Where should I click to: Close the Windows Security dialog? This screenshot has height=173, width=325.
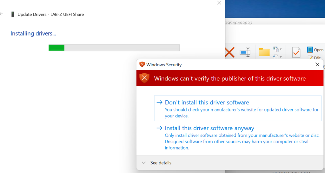click(317, 65)
